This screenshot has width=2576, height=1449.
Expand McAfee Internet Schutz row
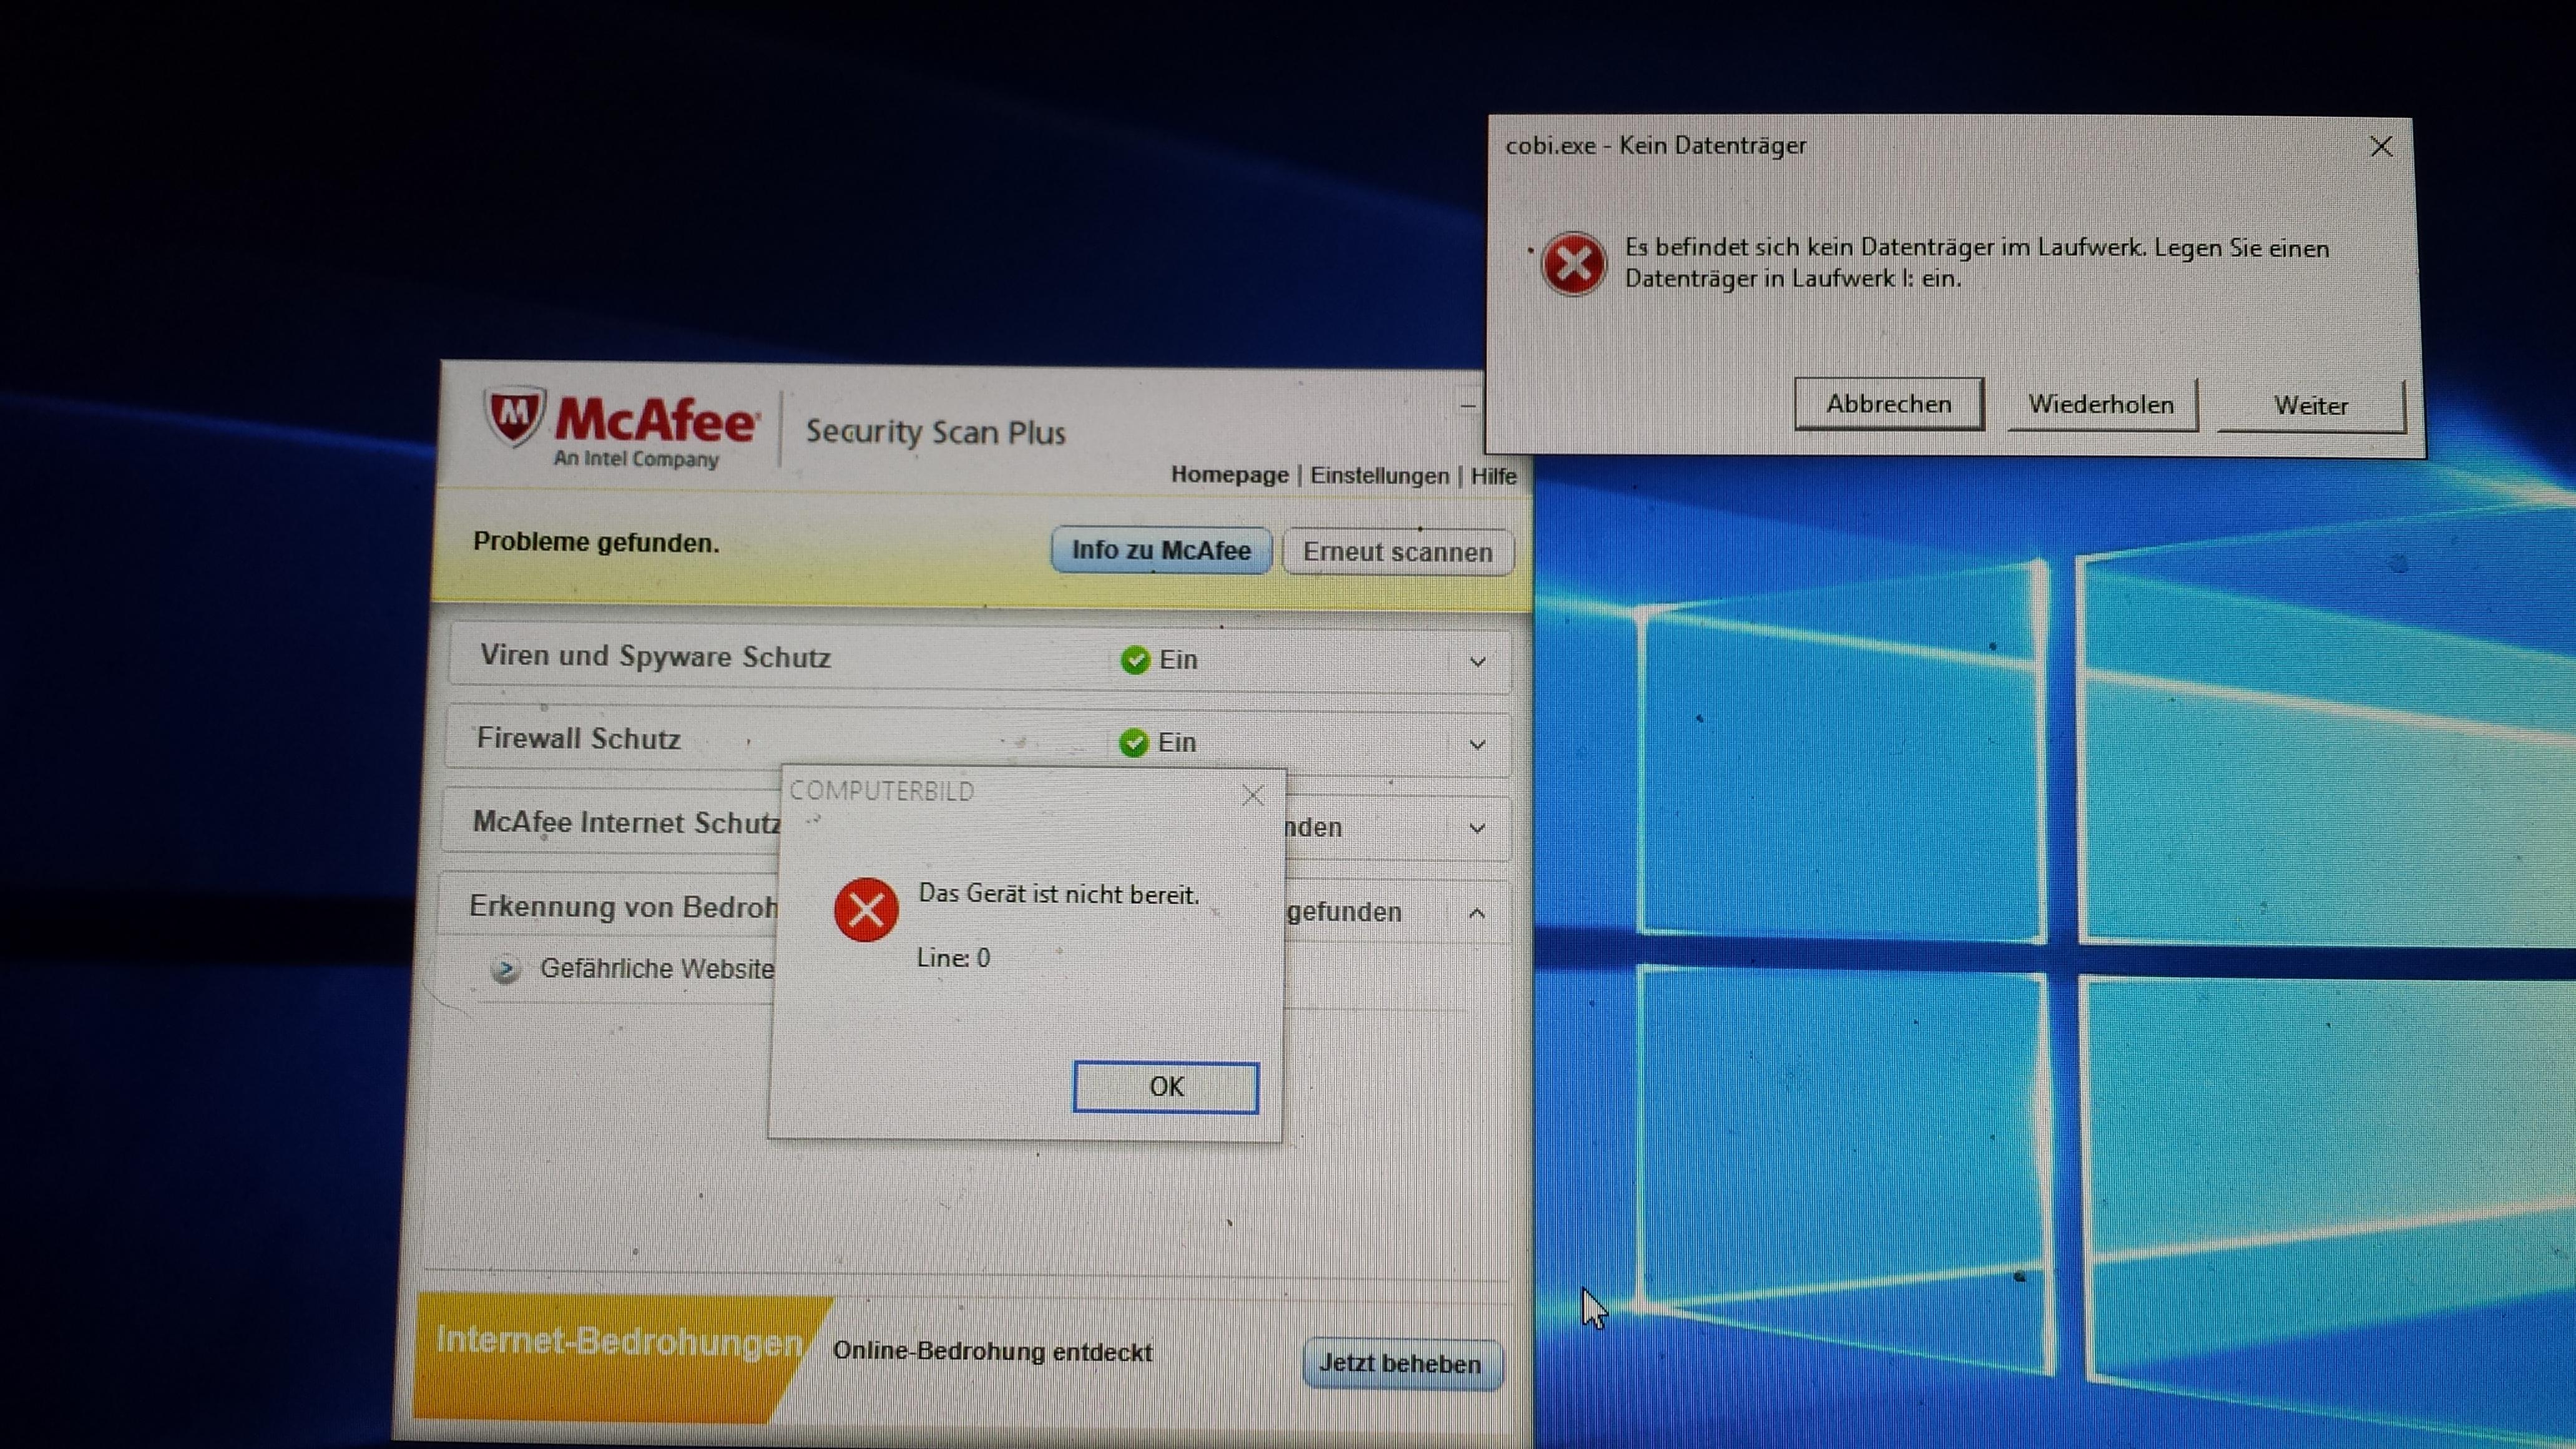1477,829
